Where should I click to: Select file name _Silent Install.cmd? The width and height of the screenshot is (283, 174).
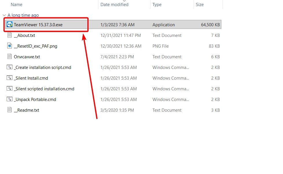pyautogui.click(x=31, y=78)
